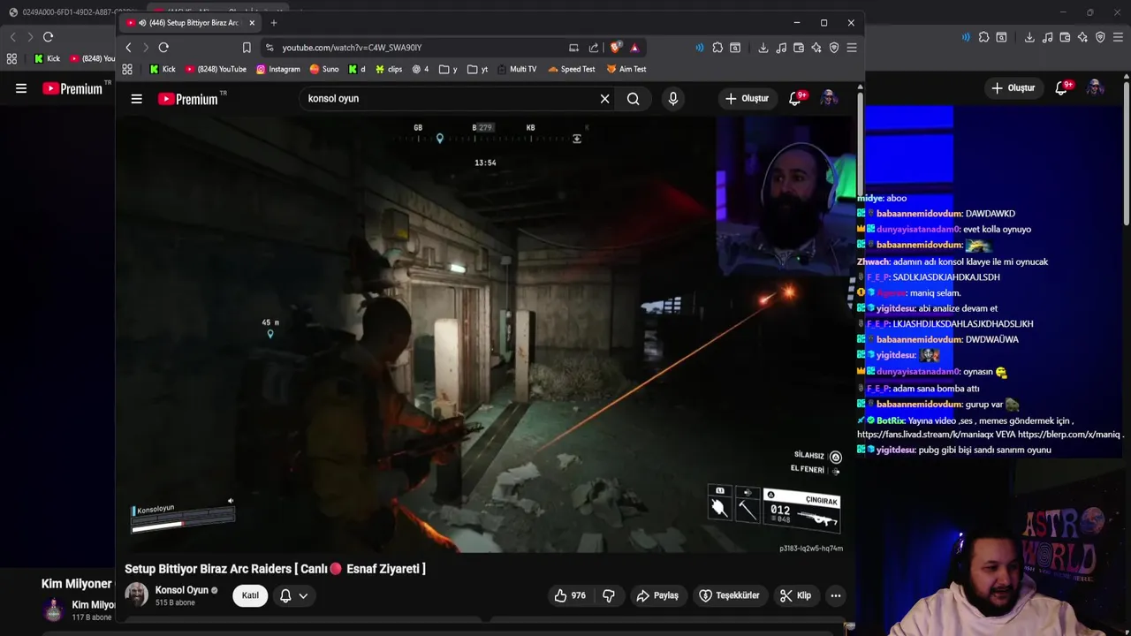Click the Katıl join button
1131x636 pixels.
(x=250, y=595)
